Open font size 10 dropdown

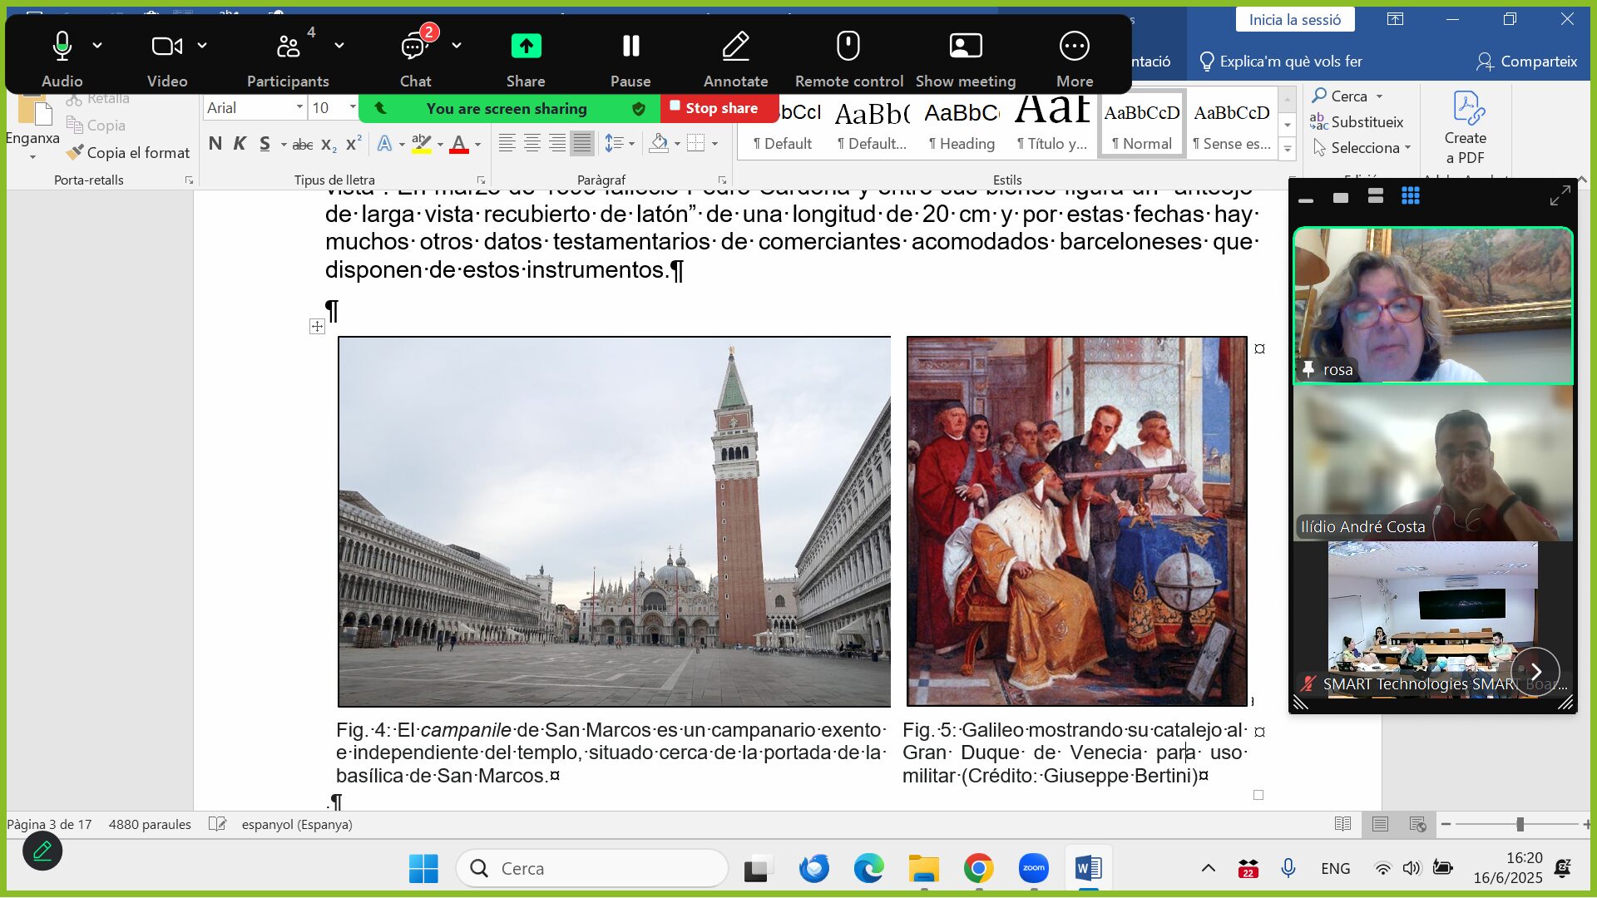[353, 107]
